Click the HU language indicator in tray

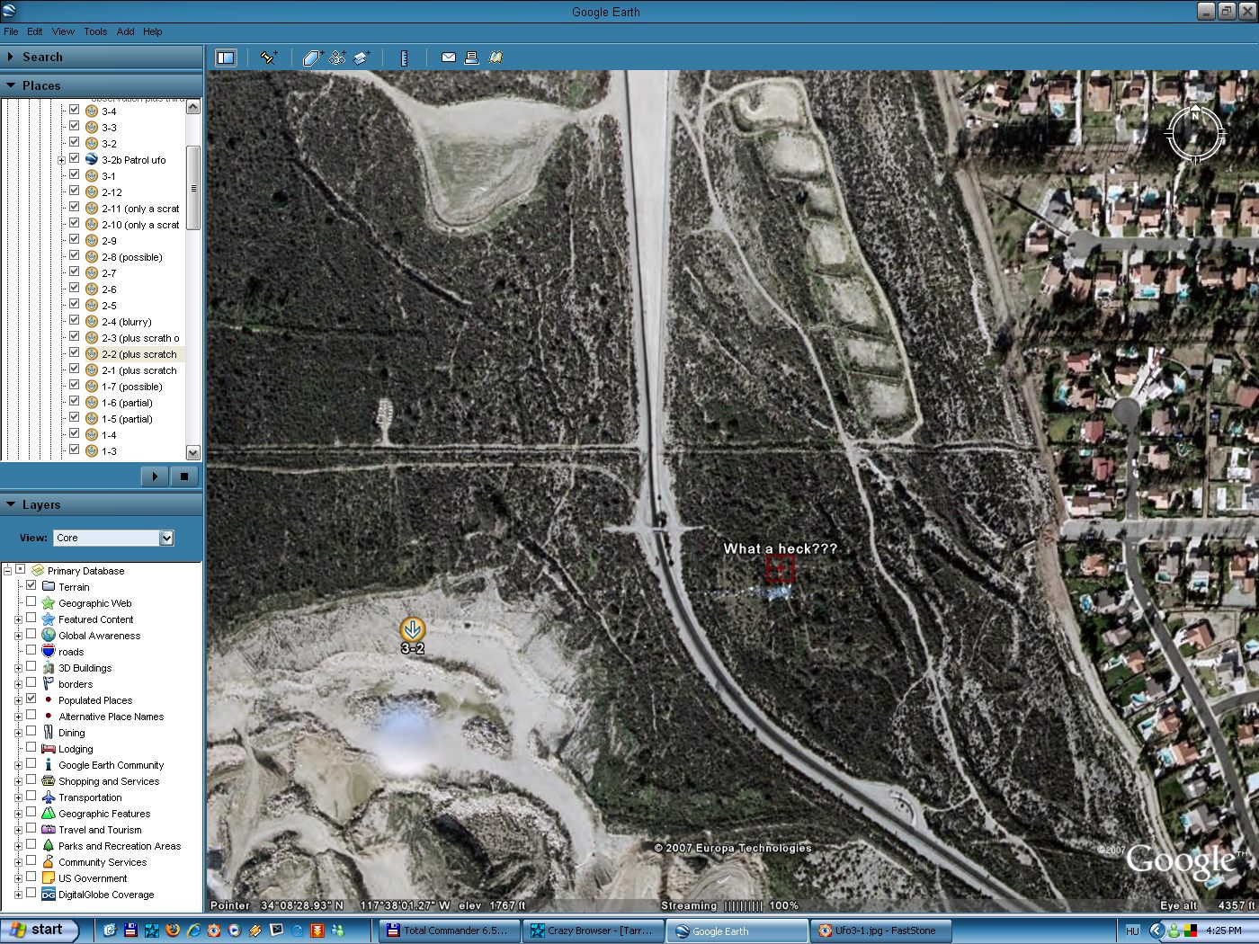coord(1132,931)
